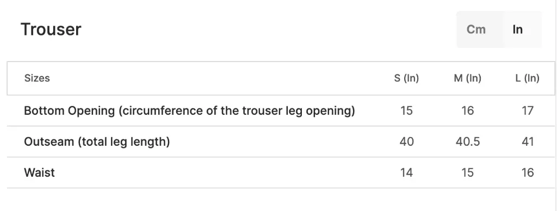
Task: Click Outseam value 40 for size S
Action: click(406, 142)
